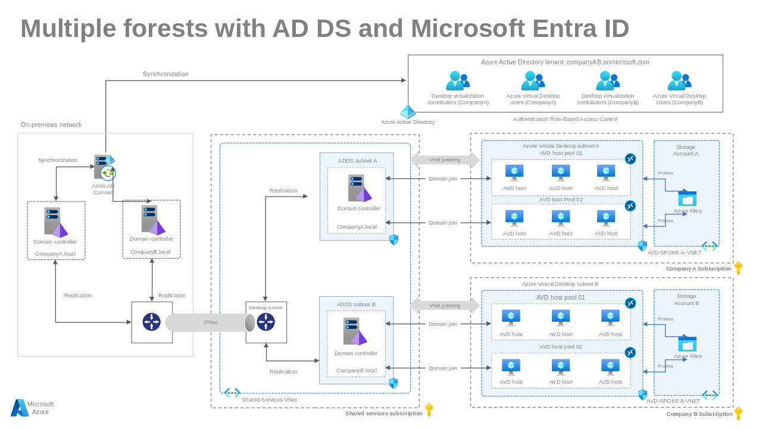Click 'Authentication Role-Based Access Control' text
The height and width of the screenshot is (429, 762).
click(565, 119)
